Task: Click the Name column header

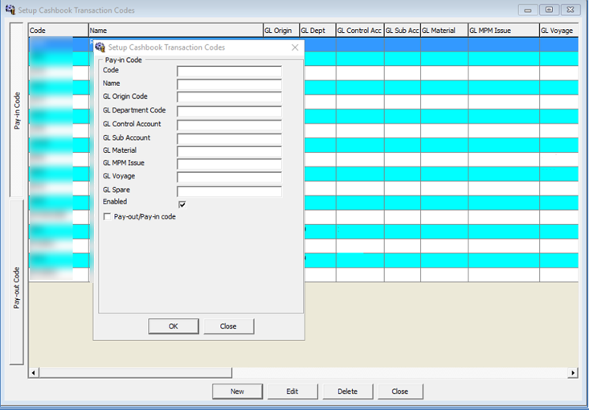Action: (x=176, y=31)
